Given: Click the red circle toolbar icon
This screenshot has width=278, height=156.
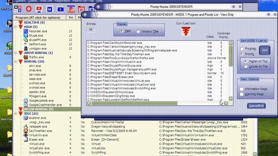Looking at the screenshot, I should click(x=29, y=9).
